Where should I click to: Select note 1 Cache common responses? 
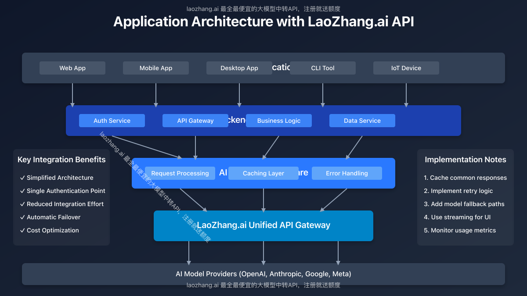[466, 178]
